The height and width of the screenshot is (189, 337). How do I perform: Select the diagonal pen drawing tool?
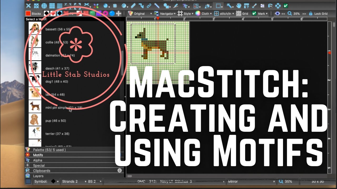click(156, 6)
